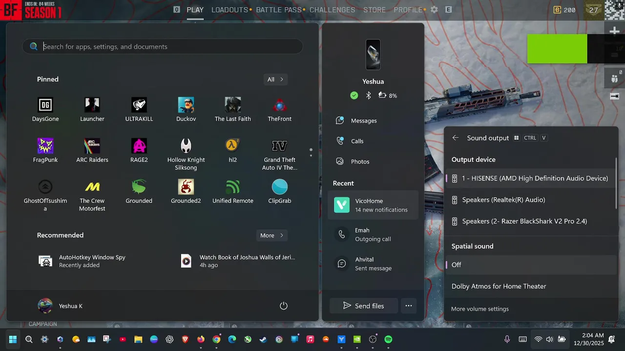The height and width of the screenshot is (351, 625).
Task: Open the taskbar's YouTube icon
Action: 123,339
